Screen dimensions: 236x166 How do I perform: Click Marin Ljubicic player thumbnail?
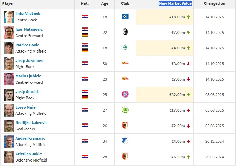(x=9, y=79)
